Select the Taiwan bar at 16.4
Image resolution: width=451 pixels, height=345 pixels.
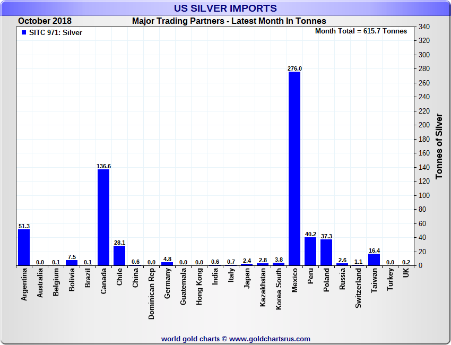[x=374, y=260]
